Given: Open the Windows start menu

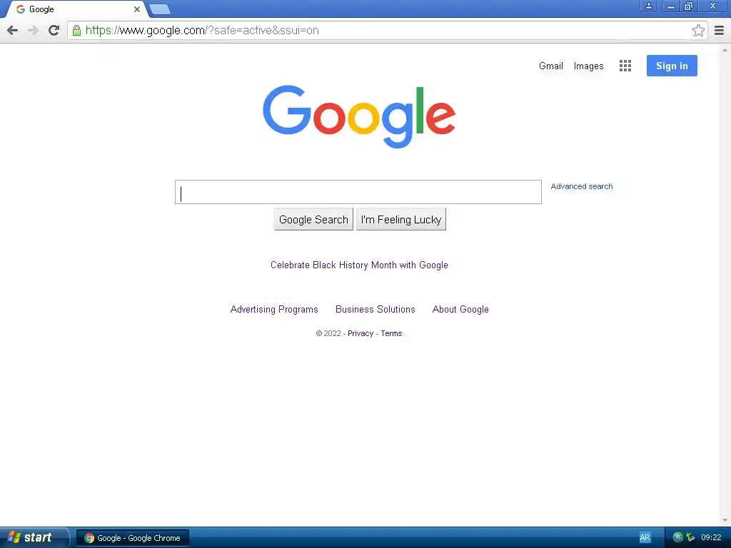Looking at the screenshot, I should point(33,537).
